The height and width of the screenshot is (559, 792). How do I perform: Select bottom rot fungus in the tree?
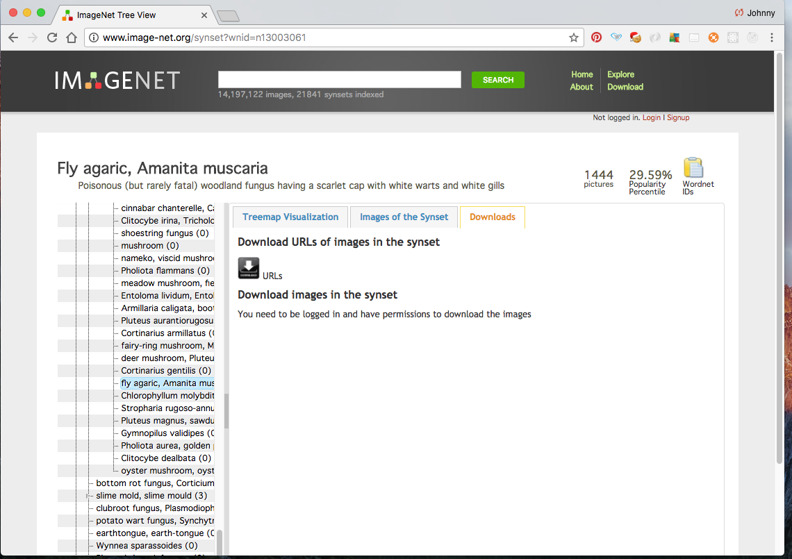tap(155, 483)
